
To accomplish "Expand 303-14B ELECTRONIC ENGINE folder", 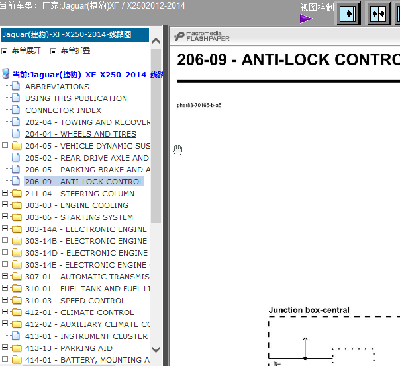I will tap(5, 240).
